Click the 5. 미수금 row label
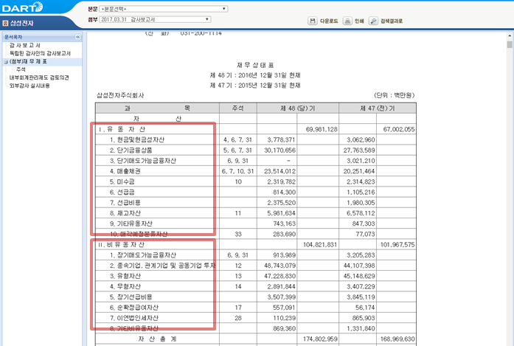Image resolution: width=514 pixels, height=346 pixels. (122, 181)
